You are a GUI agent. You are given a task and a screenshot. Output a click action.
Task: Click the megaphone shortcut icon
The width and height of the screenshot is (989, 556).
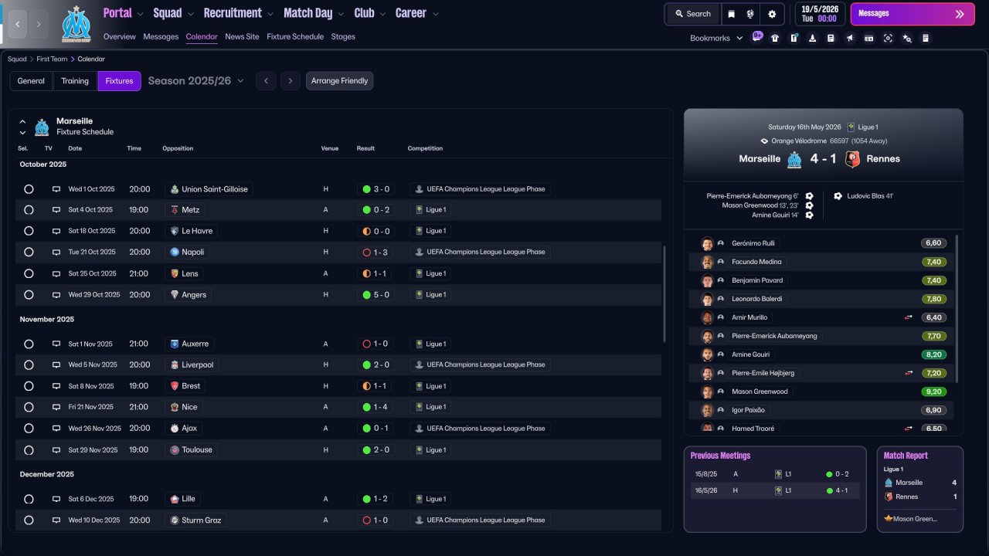coord(850,38)
